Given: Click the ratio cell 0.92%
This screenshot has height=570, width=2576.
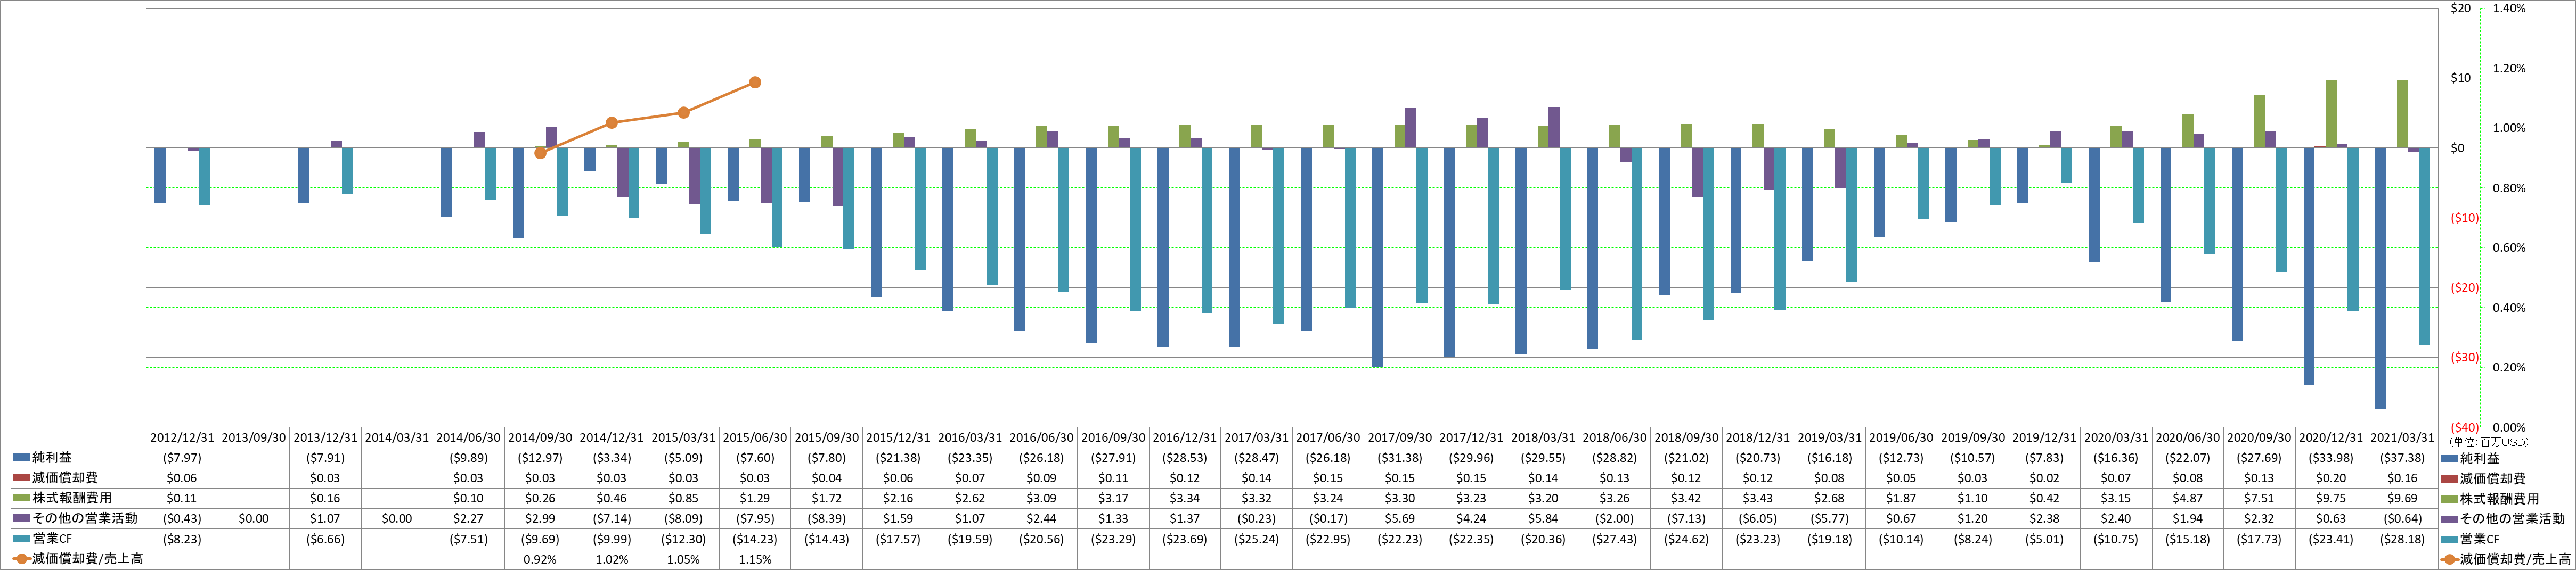Looking at the screenshot, I should pos(540,559).
